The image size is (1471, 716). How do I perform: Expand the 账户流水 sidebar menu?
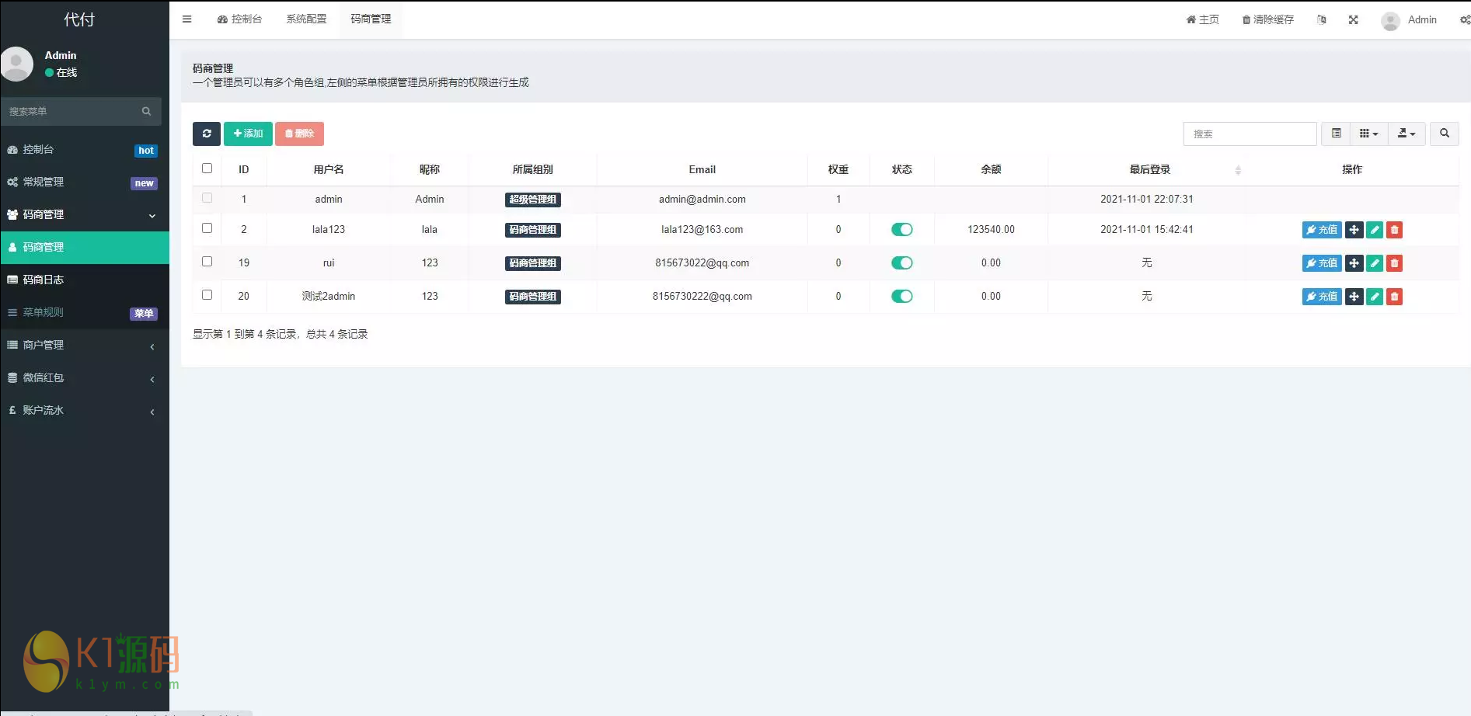pyautogui.click(x=85, y=410)
